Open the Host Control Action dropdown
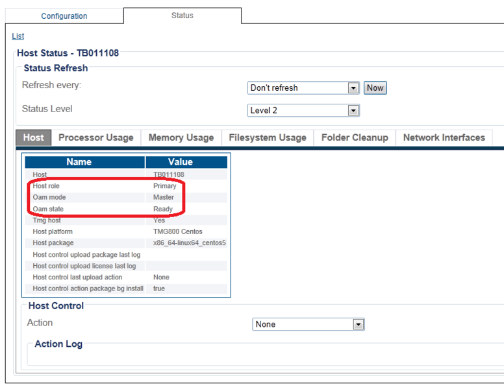The width and height of the screenshot is (504, 389). [309, 324]
